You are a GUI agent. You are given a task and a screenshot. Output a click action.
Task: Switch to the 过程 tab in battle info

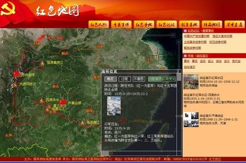(x=125, y=79)
